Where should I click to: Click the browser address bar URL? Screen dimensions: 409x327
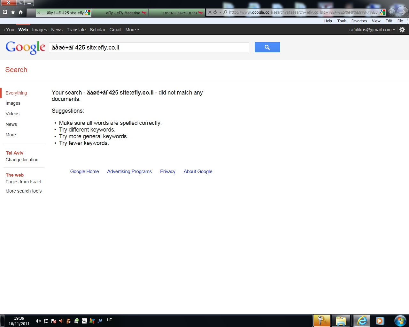coord(303,12)
